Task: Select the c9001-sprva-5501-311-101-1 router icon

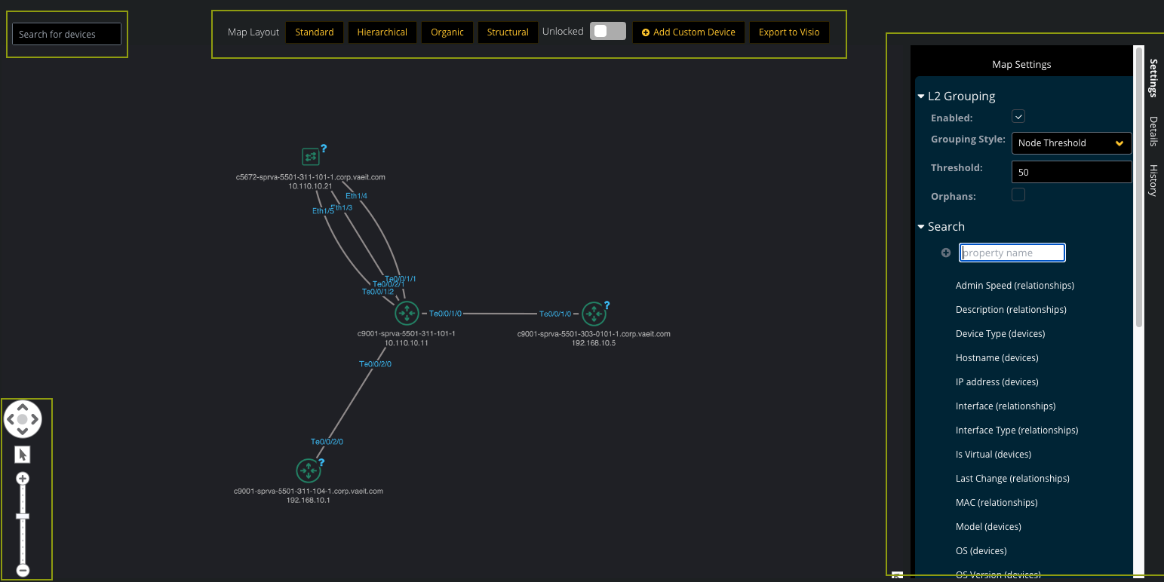Action: point(407,313)
